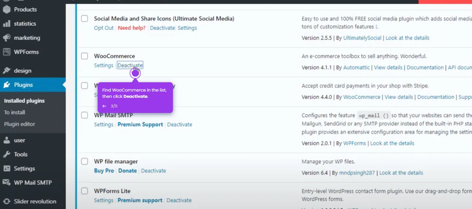Open Settings for Social Media and Share Icons
The height and width of the screenshot is (209, 472).
click(x=187, y=28)
